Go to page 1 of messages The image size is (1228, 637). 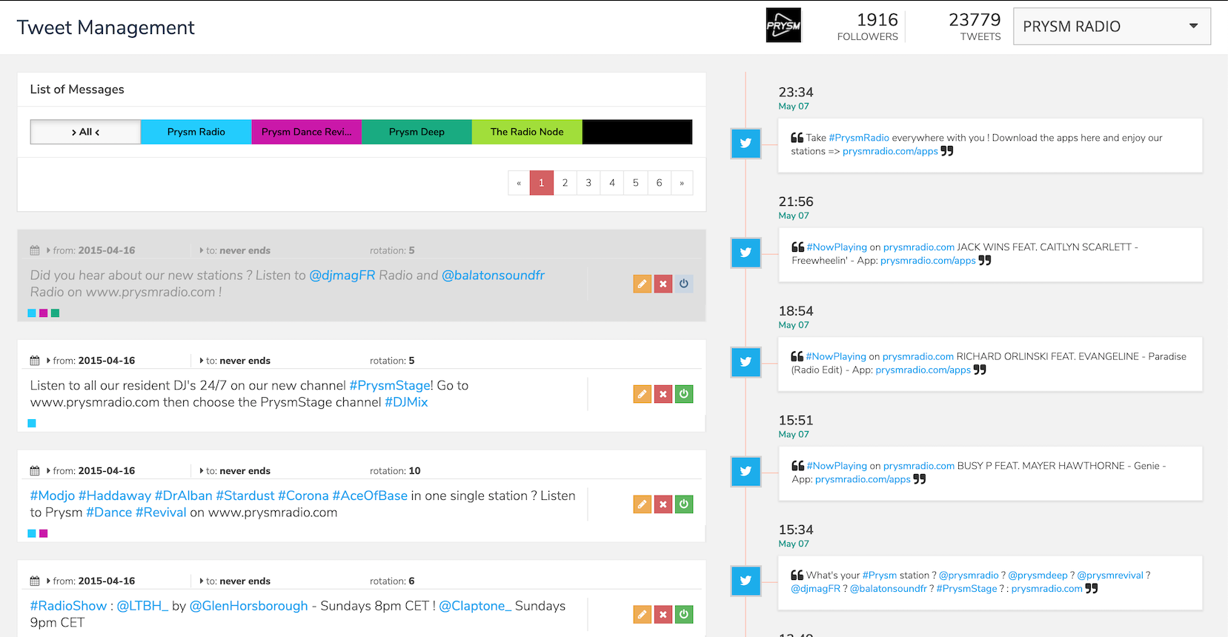coord(542,183)
